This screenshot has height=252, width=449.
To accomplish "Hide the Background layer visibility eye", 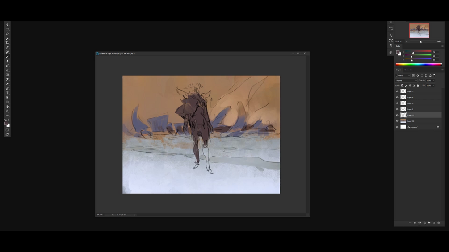I will (397, 127).
